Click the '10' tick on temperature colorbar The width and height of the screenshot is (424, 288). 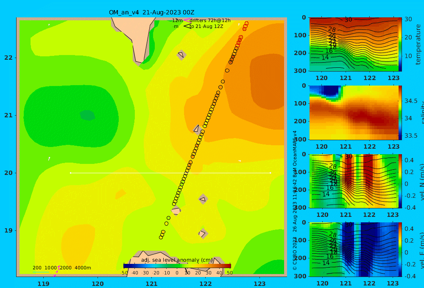(x=408, y=56)
